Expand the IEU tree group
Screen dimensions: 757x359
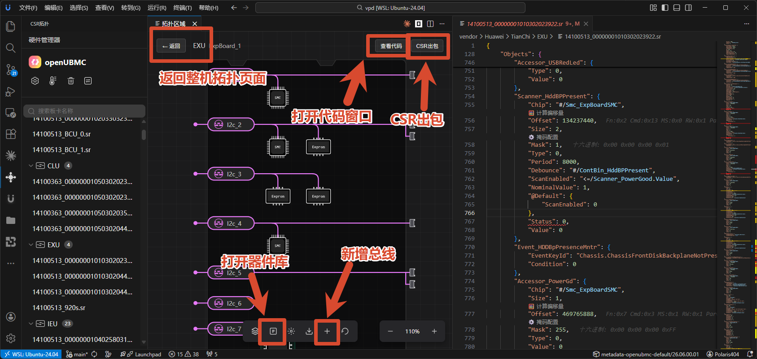pyautogui.click(x=31, y=324)
